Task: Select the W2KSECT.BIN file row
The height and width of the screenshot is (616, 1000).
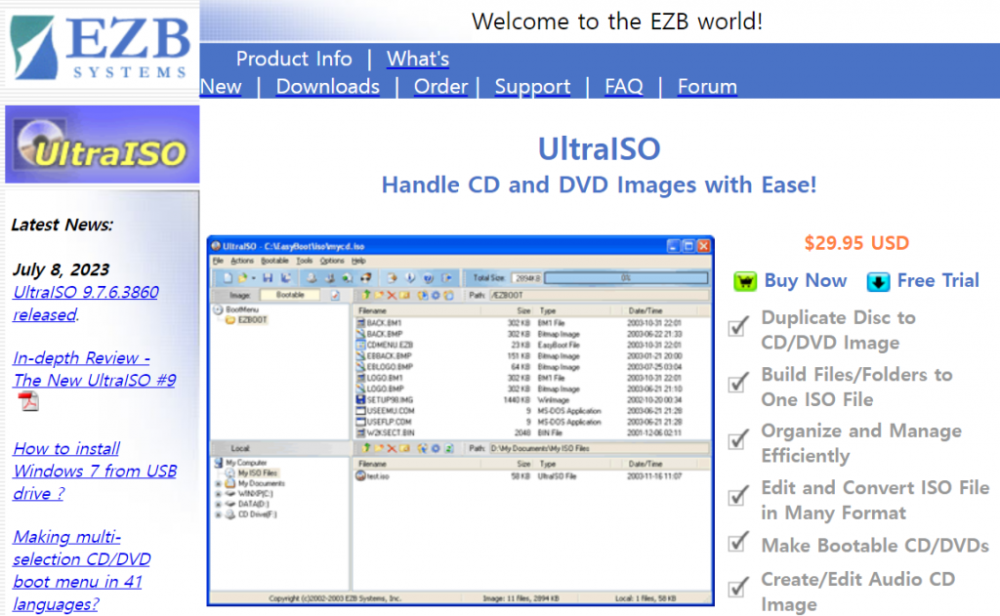Action: [x=530, y=433]
